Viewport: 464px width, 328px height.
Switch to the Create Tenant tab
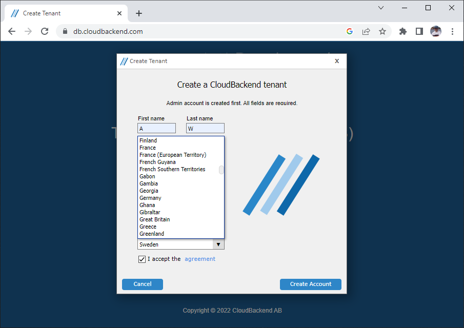[66, 13]
